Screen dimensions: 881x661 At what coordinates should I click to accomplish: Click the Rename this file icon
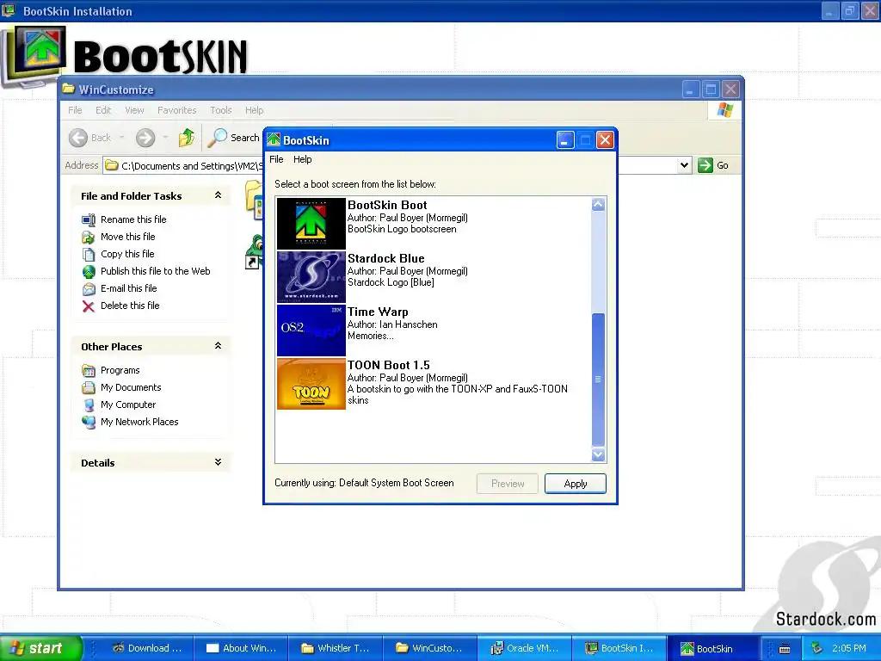(89, 219)
